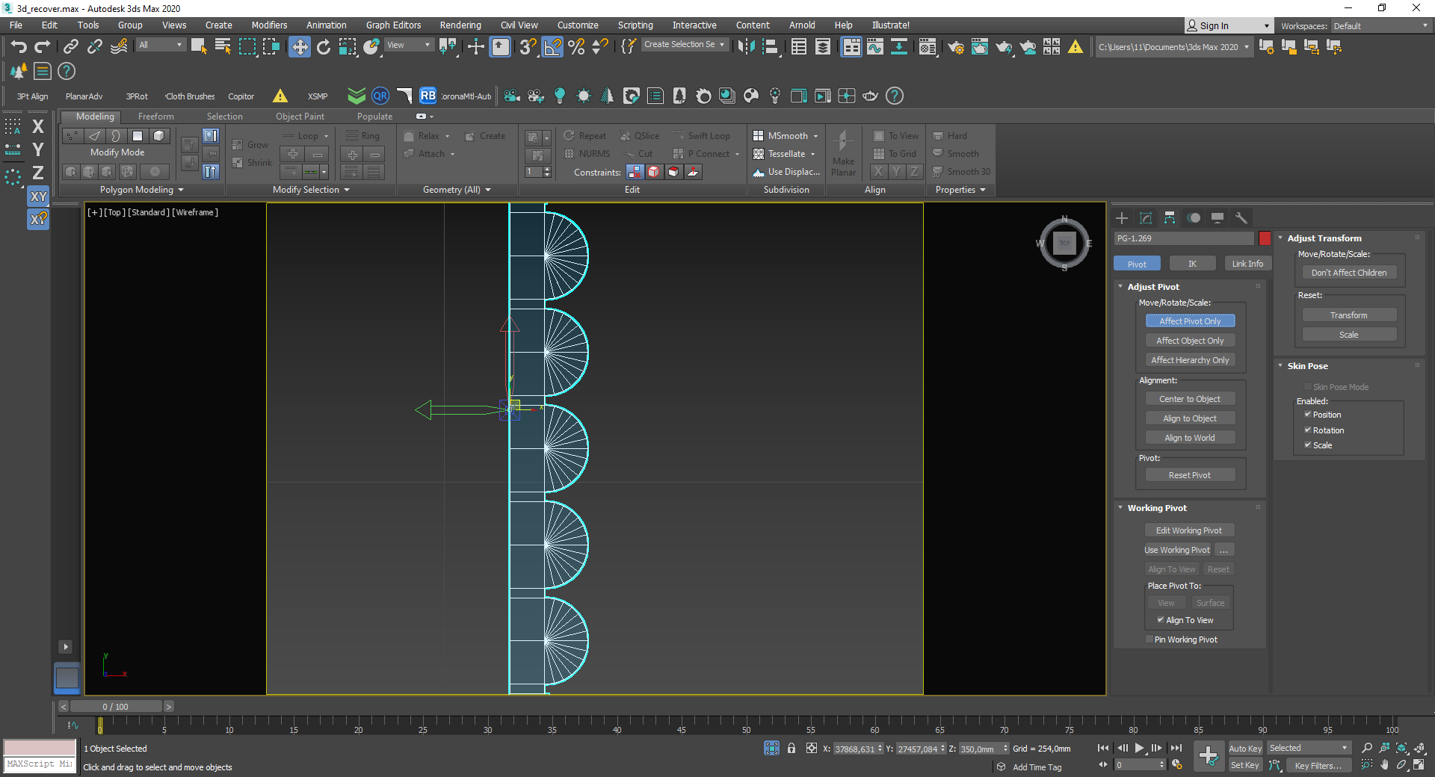
Task: Open the Utilities command panel tab
Action: (1241, 218)
